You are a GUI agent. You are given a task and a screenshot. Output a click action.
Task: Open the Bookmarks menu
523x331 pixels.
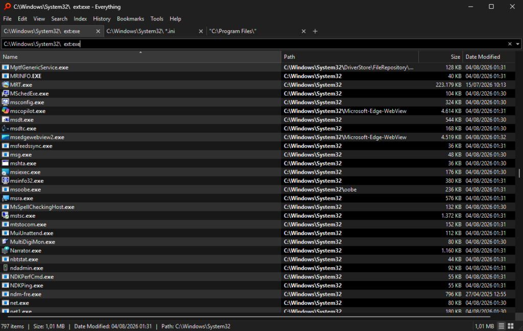click(130, 19)
